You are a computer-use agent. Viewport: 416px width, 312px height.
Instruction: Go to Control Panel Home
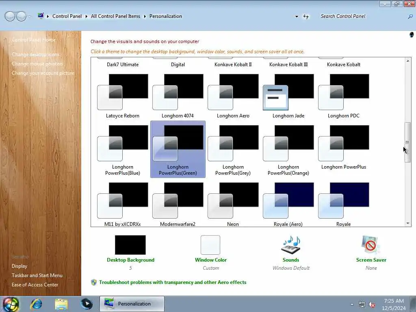34,40
